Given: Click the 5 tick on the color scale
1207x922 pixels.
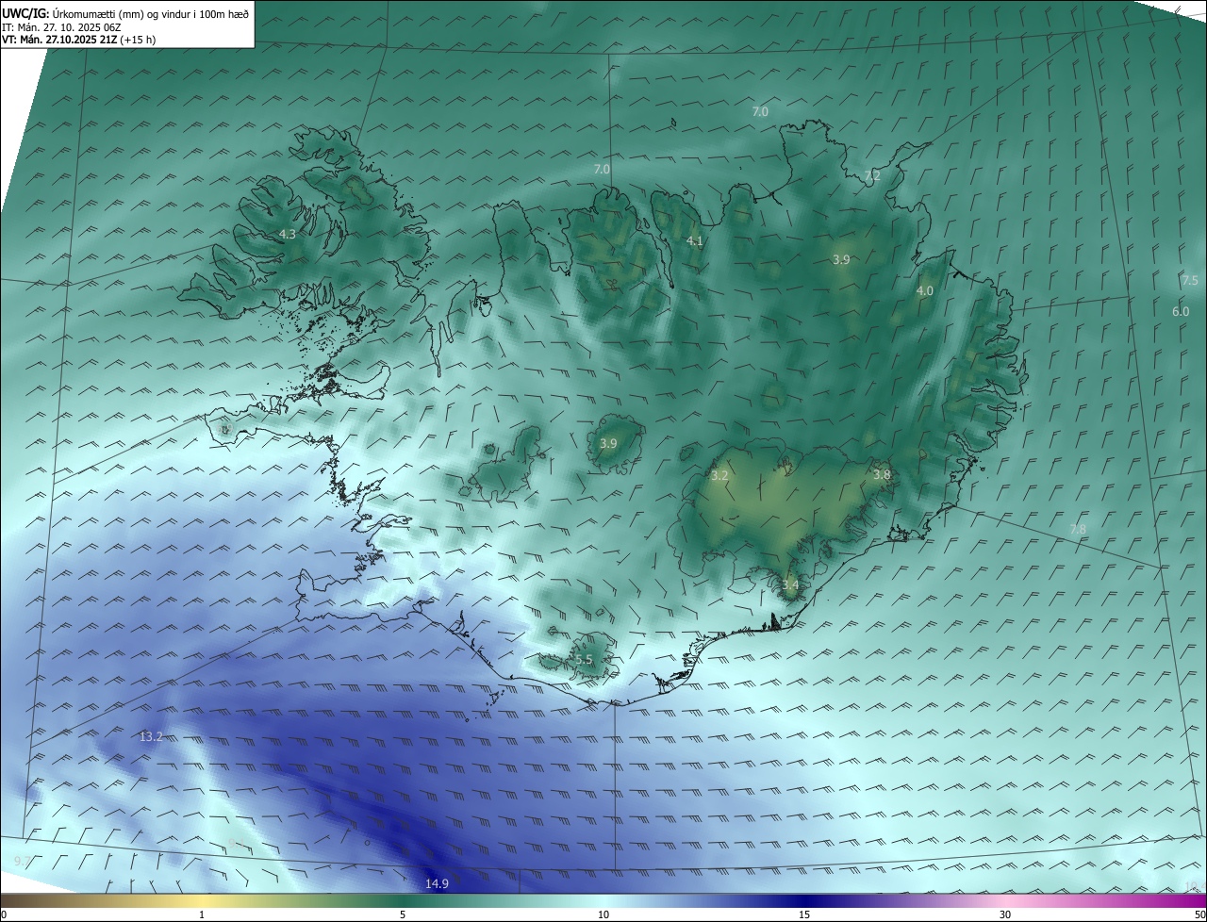Looking at the screenshot, I should coord(403,914).
